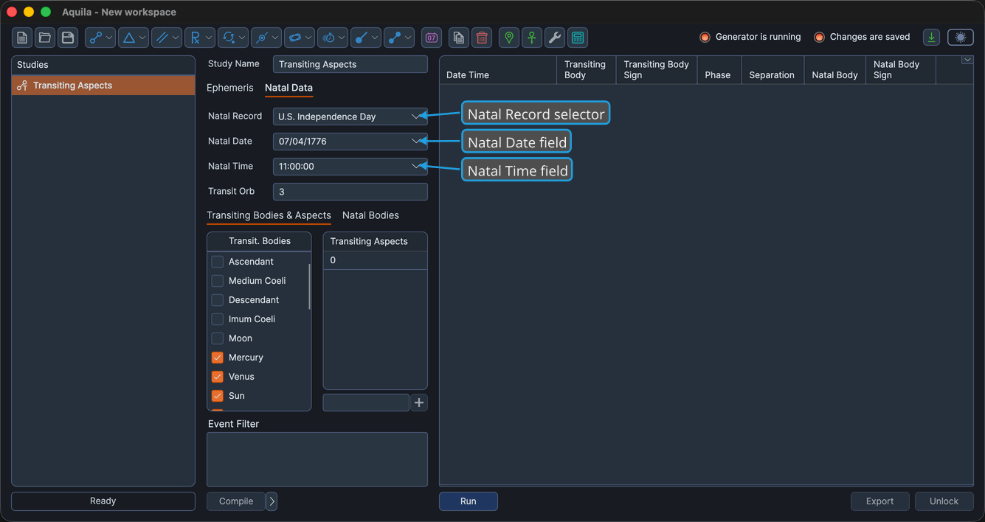Open the connected-nodes aspect study tool
Viewport: 985px width, 522px height.
tap(100, 38)
